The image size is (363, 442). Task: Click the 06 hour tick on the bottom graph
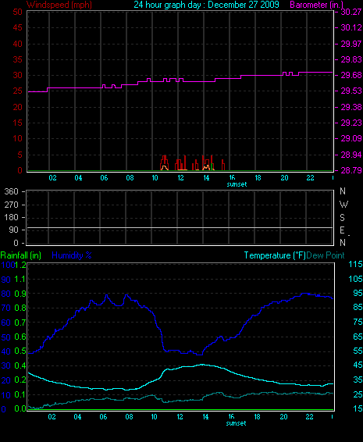103,417
